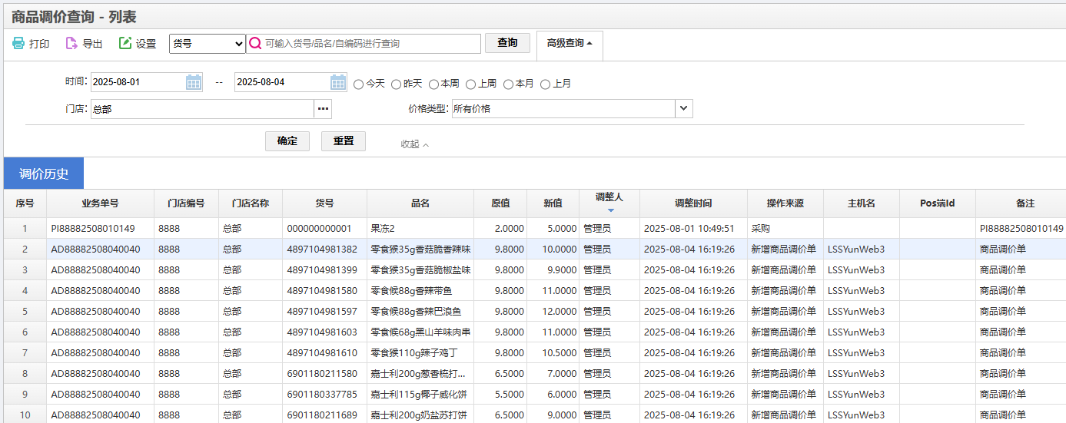Click the 货号 column header in table
Screen dimensions: 1066x423
coord(325,203)
